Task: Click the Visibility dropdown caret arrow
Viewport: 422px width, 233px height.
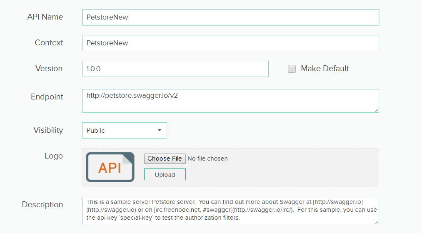Action: tap(160, 130)
